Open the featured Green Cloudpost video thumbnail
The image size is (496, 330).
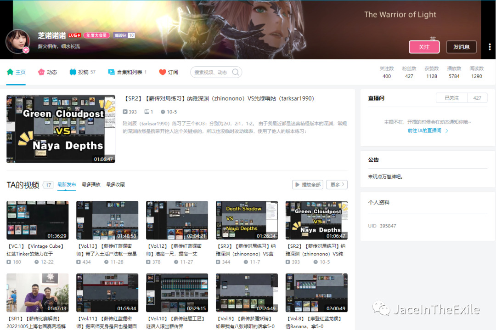61,129
